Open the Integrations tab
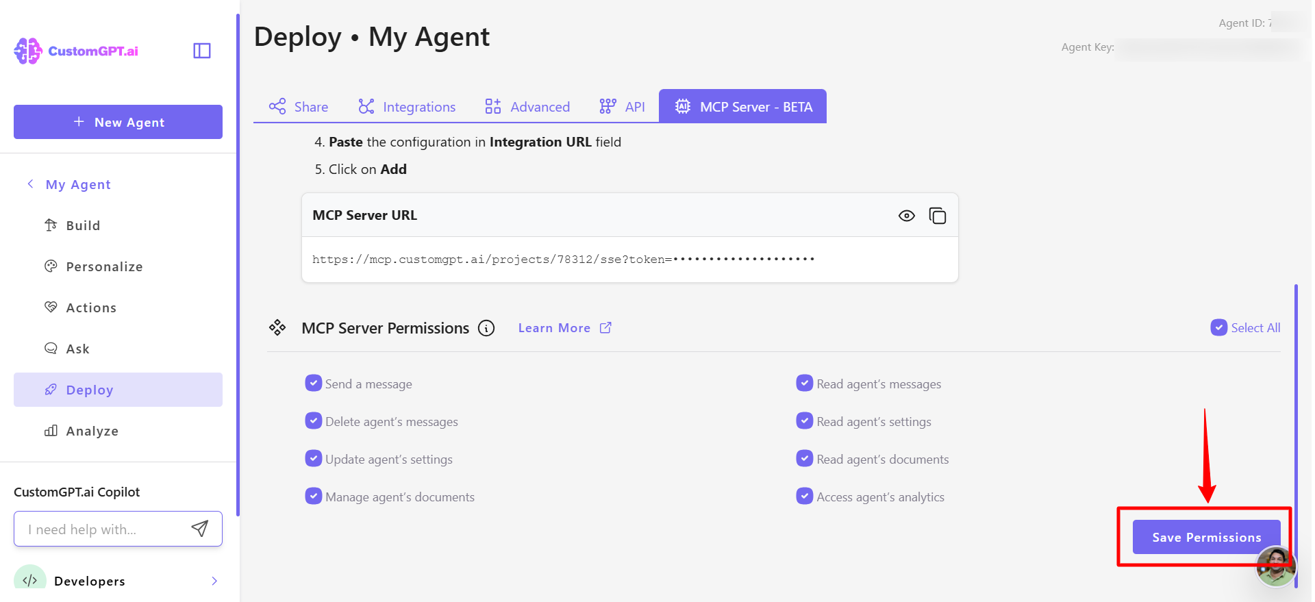 tap(407, 106)
